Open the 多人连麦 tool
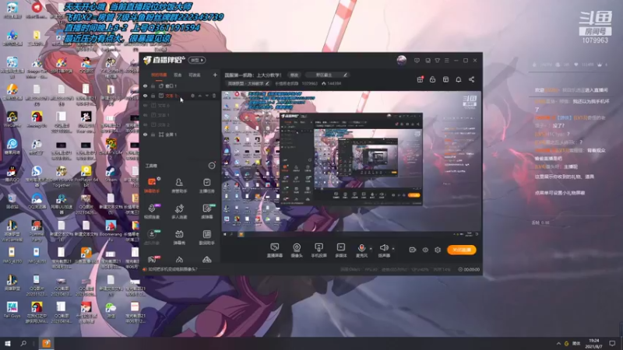This screenshot has width=623, height=350. point(179,211)
